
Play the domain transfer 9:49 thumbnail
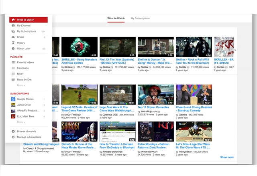click(118, 131)
